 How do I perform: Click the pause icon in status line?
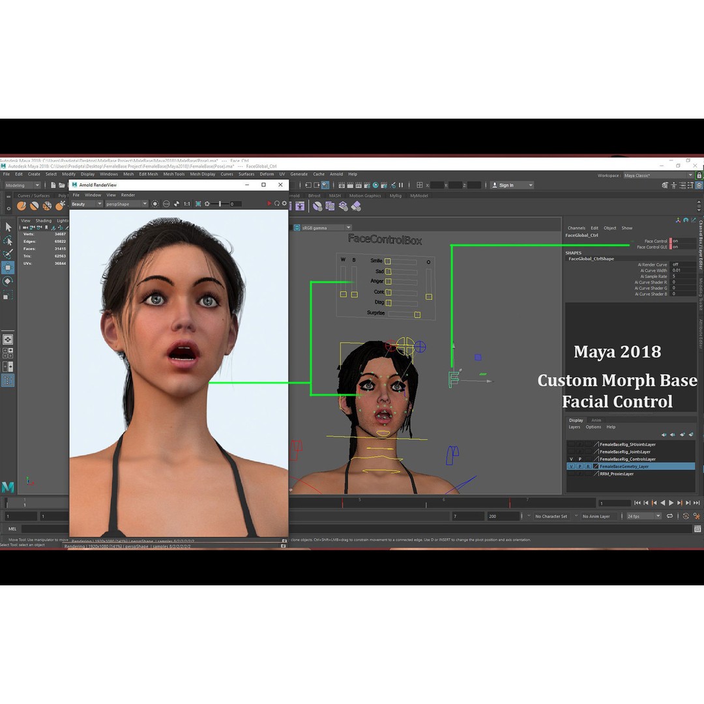[401, 185]
